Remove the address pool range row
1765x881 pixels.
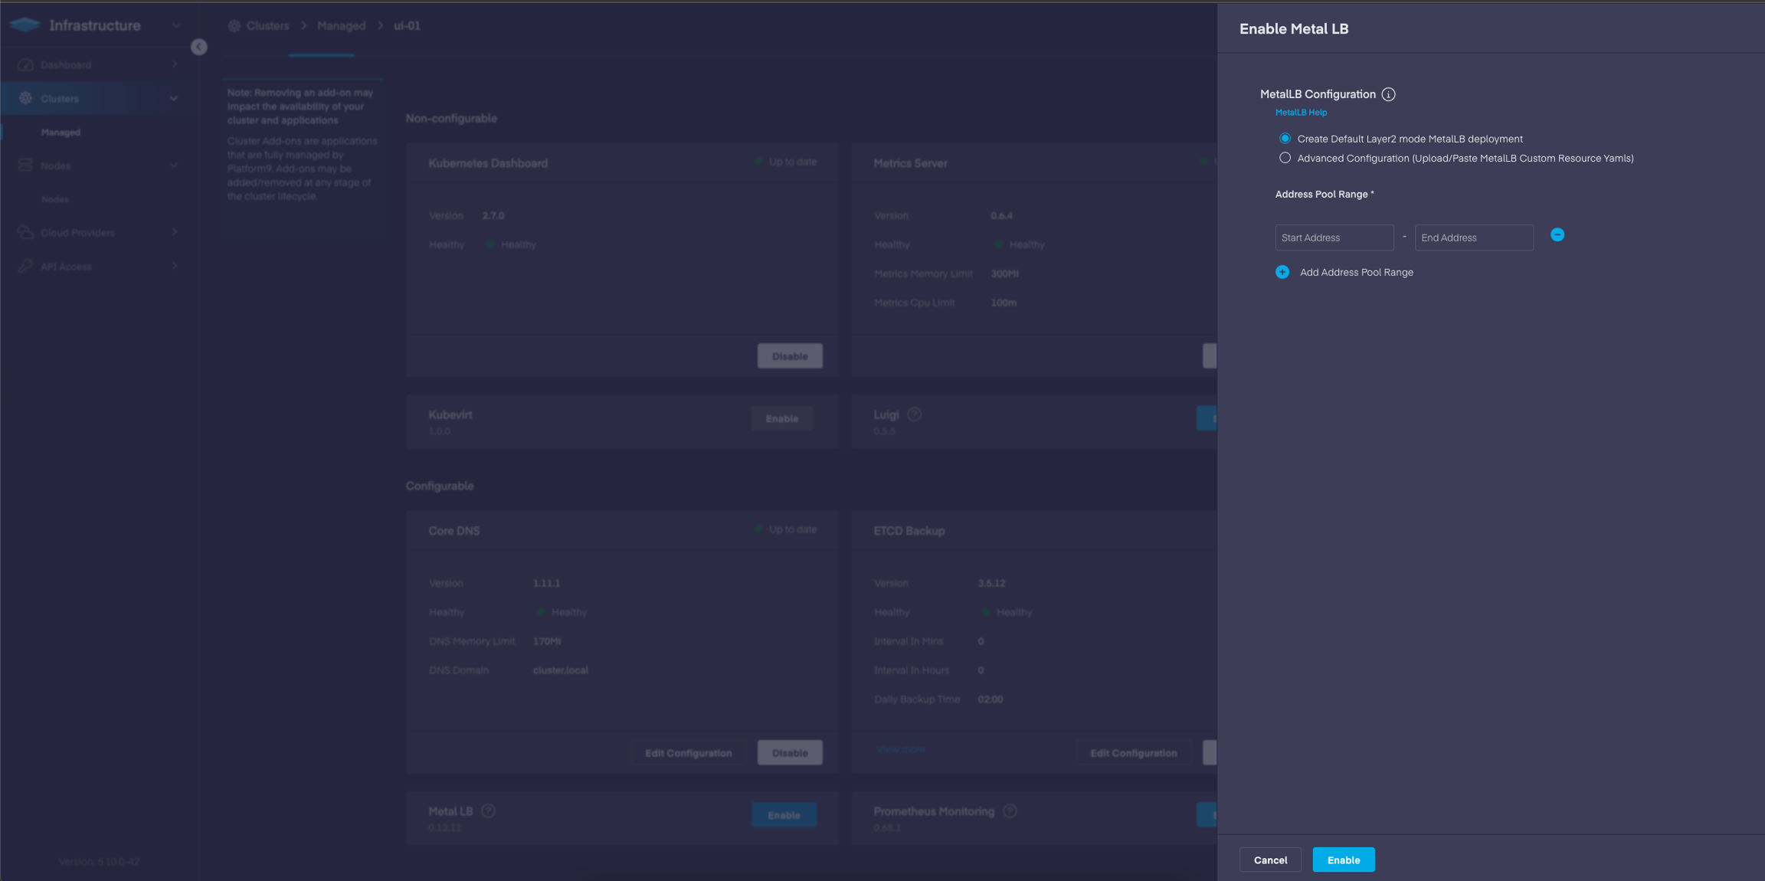(1557, 235)
